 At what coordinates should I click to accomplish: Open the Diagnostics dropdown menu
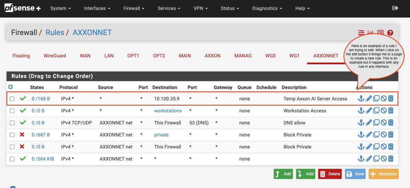(x=267, y=8)
